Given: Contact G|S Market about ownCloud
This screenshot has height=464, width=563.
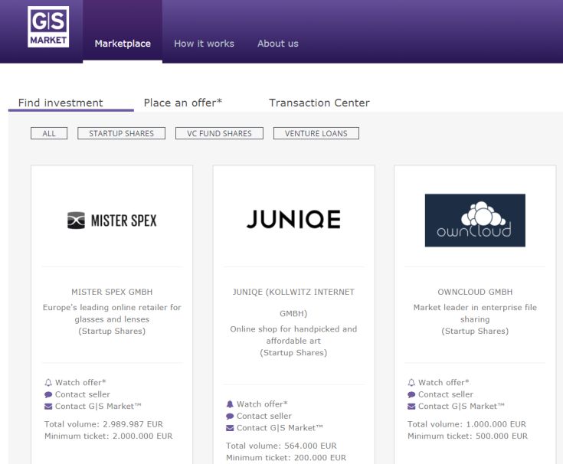Looking at the screenshot, I should click(x=461, y=407).
